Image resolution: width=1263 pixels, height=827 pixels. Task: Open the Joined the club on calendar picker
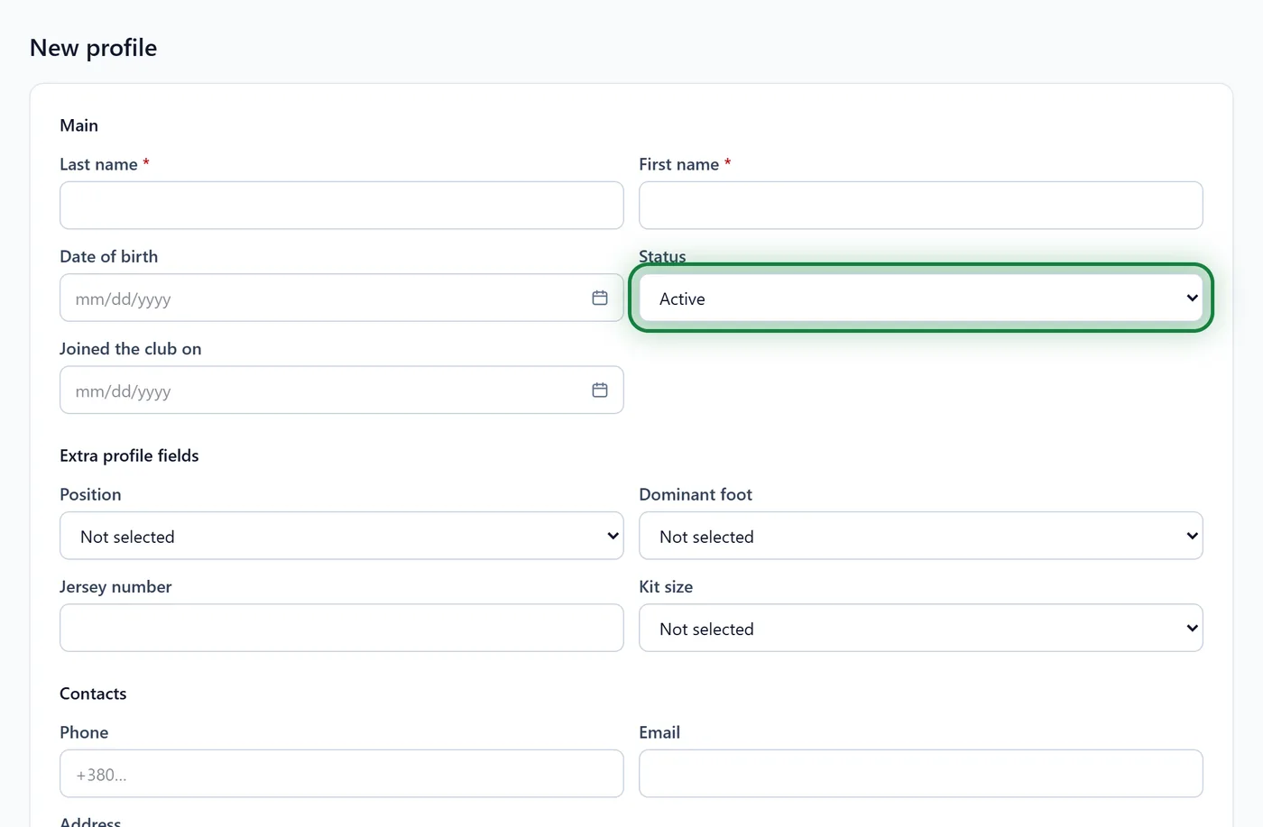(x=600, y=390)
